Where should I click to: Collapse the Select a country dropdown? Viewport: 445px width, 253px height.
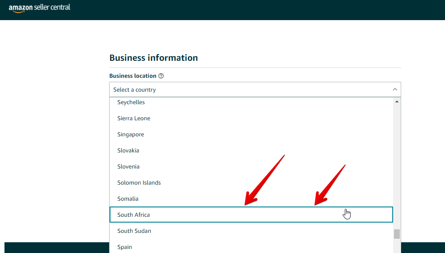pos(255,90)
